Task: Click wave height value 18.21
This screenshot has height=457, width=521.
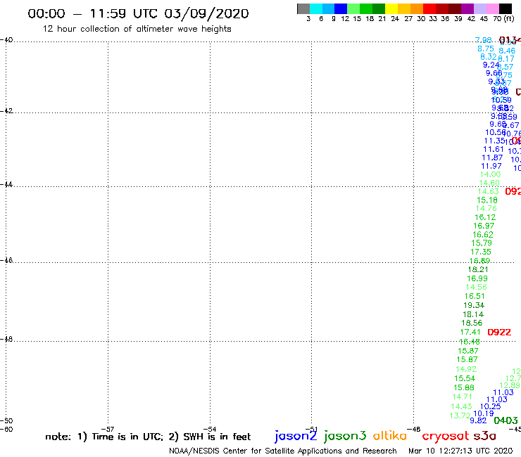Action: point(478,269)
